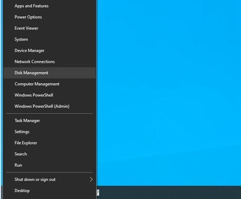Select Power Options from the menu

coord(49,17)
